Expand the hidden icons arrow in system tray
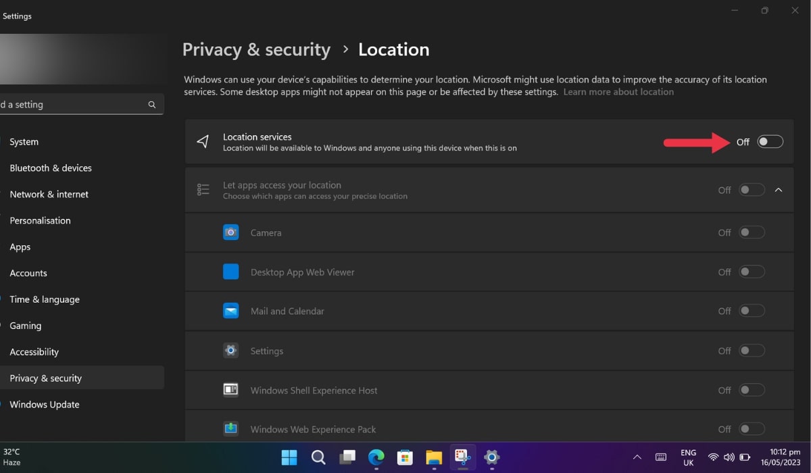Screen dimensions: 811x473 637,457
